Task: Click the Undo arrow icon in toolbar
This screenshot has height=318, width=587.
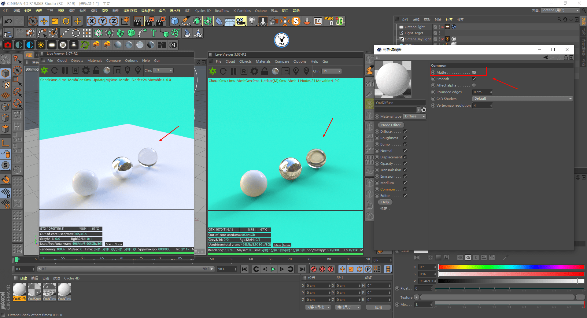Action: (8, 21)
